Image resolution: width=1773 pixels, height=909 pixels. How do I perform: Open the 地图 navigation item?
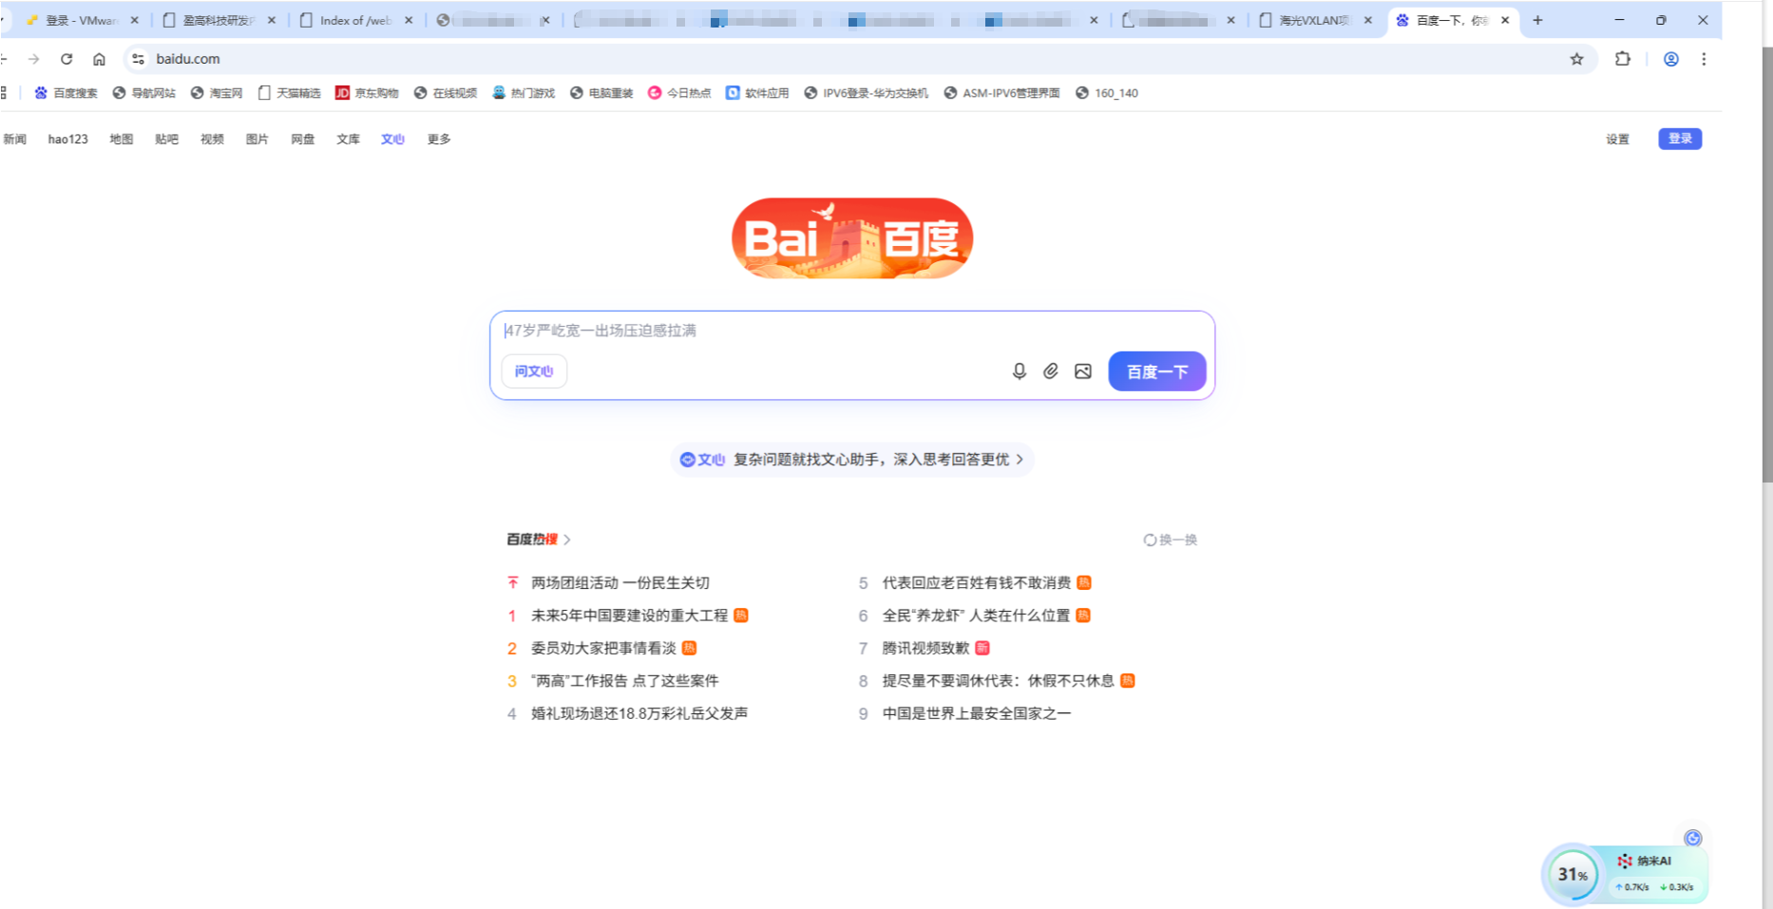click(x=121, y=139)
